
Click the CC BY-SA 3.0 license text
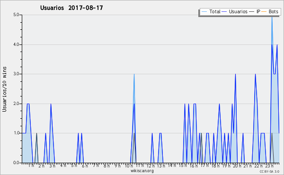269,172
